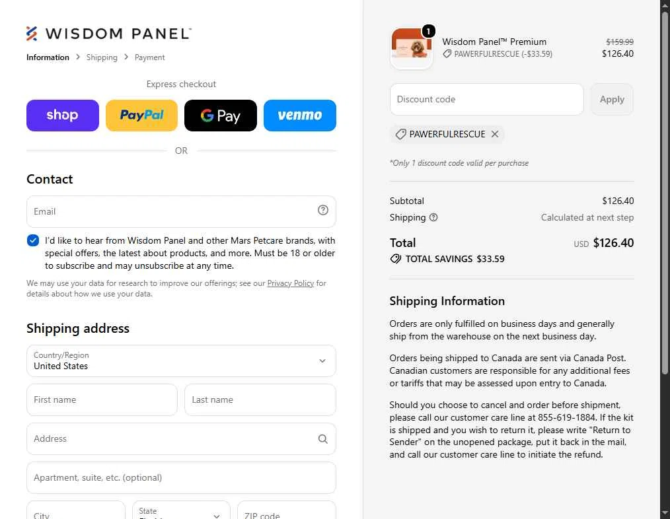Click the Wisdom Panel Premium product thumbnail
The image size is (670, 519).
tap(412, 48)
